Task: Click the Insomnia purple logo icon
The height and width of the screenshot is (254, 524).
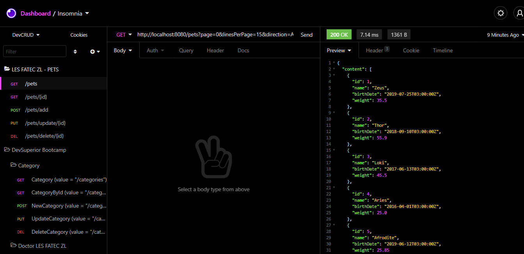Action: click(x=11, y=13)
